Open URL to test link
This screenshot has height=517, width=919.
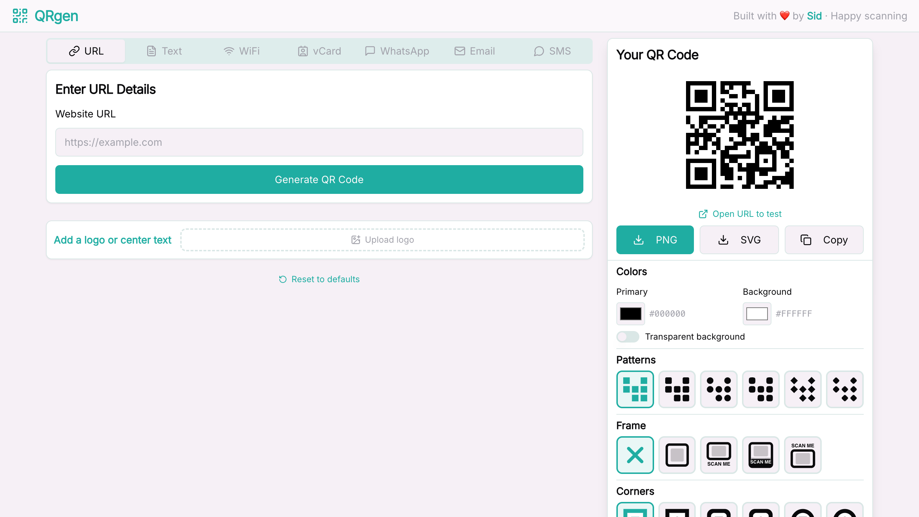pyautogui.click(x=740, y=214)
